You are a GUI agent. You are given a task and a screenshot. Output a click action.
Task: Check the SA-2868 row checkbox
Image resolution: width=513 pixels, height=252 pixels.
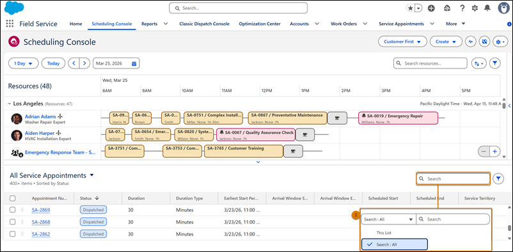[12, 222]
